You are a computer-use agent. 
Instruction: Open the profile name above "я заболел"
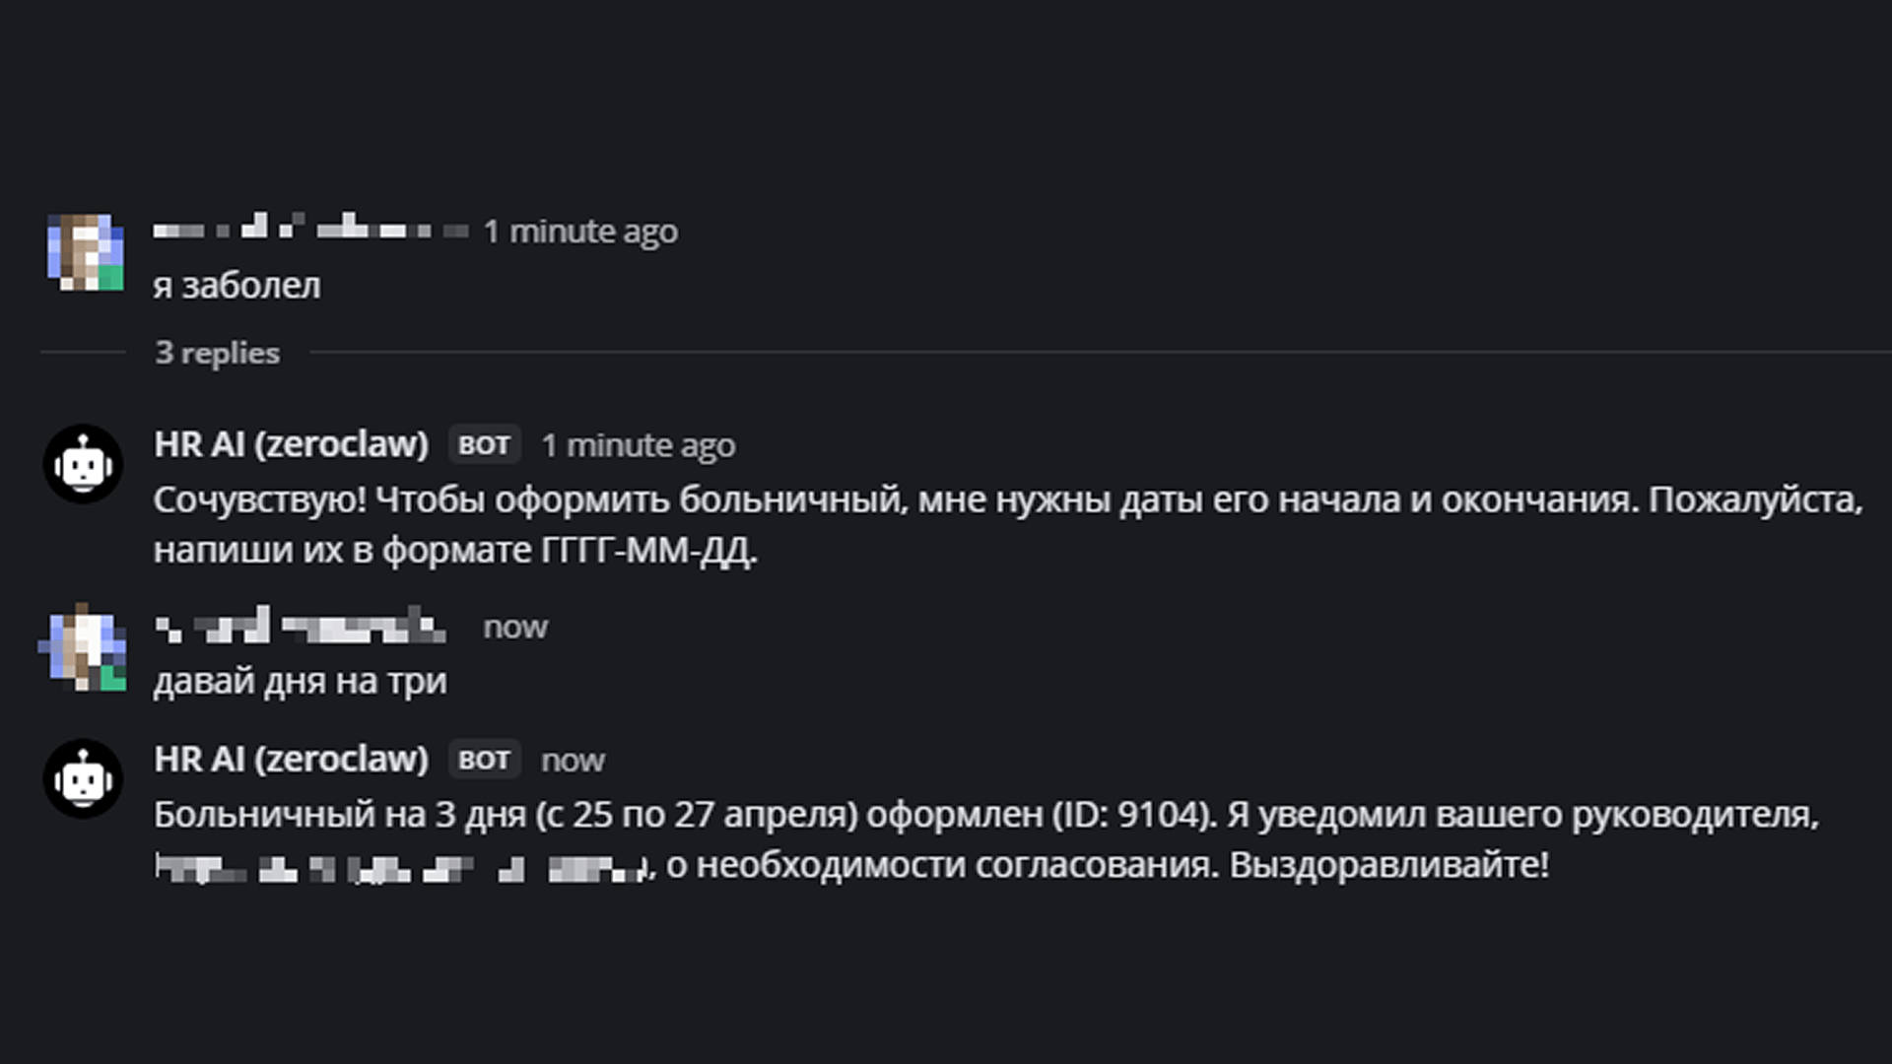tap(309, 230)
